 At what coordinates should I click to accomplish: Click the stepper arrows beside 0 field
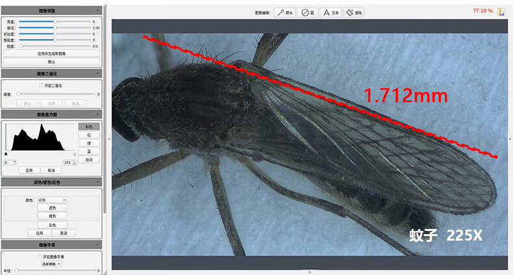(x=15, y=162)
